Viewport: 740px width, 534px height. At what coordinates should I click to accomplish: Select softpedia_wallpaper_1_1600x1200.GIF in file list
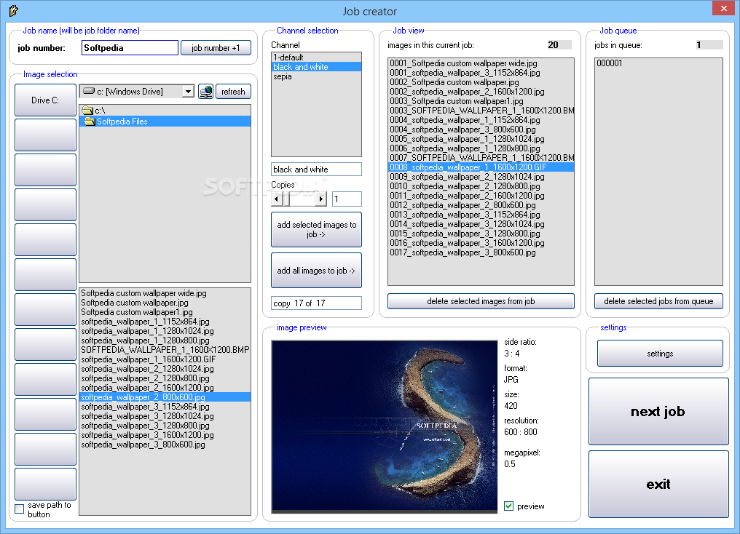(165, 359)
